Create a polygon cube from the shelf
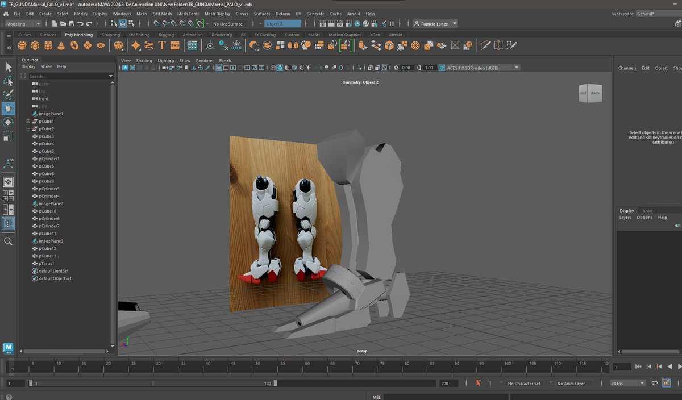 35,45
